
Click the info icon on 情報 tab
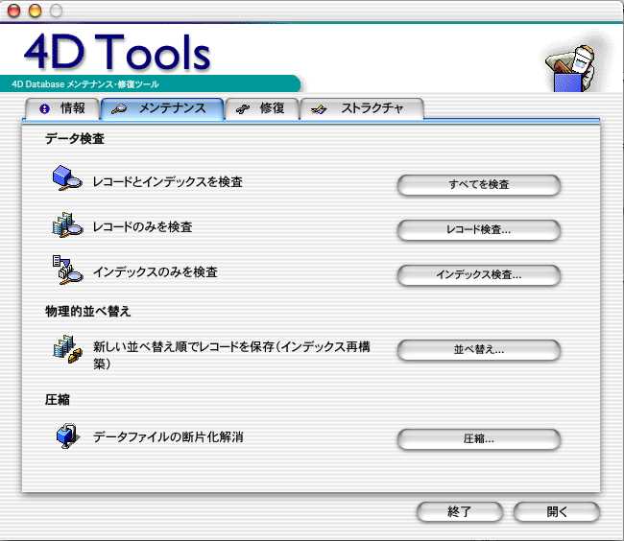(44, 109)
